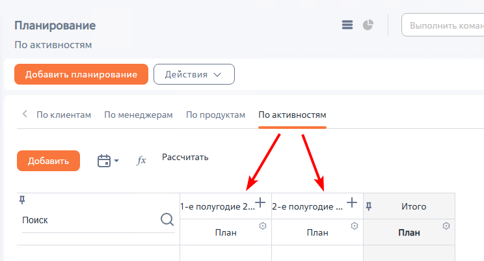Click the left chevron before the tabs
Image resolution: width=484 pixels, height=261 pixels.
[x=25, y=114]
